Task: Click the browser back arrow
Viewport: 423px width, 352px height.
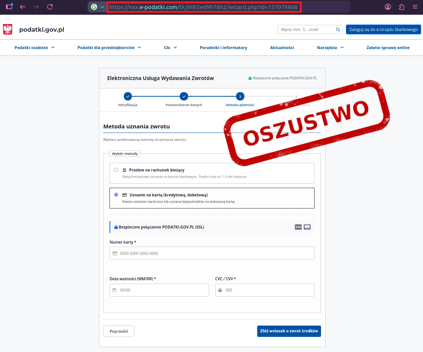Action: point(23,7)
